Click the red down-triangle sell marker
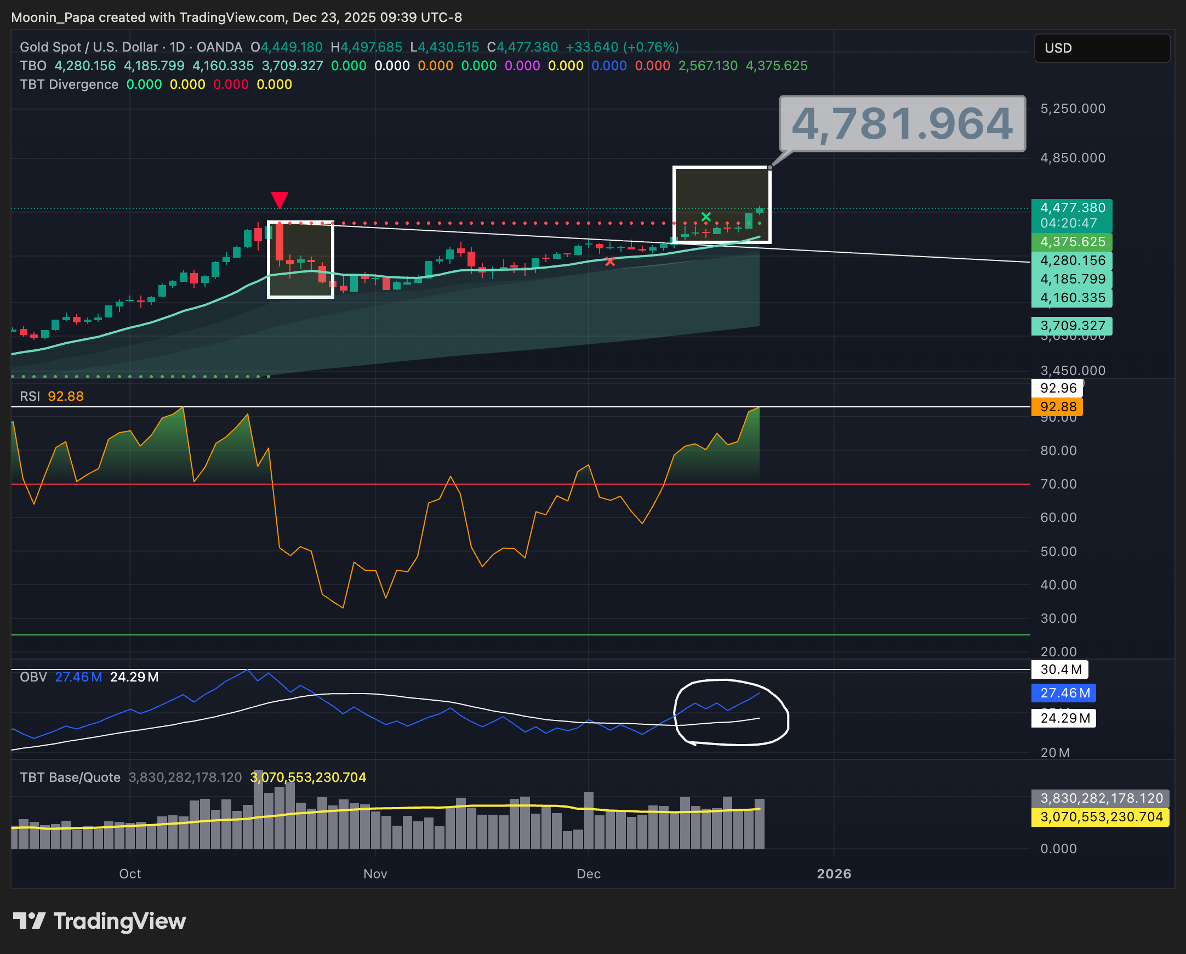This screenshot has width=1186, height=954. pos(280,199)
